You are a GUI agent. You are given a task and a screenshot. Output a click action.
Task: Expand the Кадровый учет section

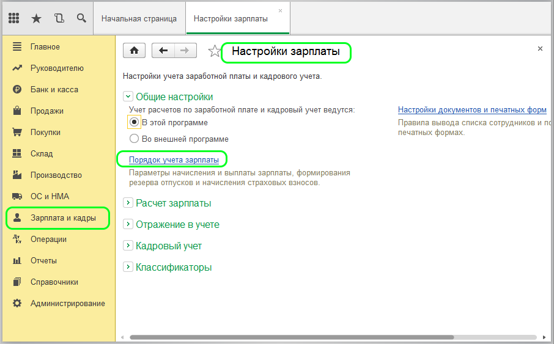pos(128,246)
